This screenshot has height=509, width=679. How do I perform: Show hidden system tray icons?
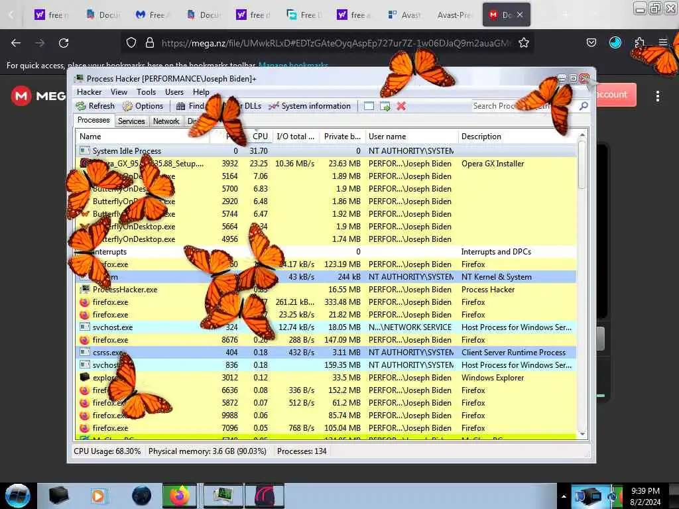coord(564,496)
